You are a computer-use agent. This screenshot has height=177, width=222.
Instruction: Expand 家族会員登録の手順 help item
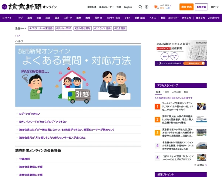click(x=78, y=175)
